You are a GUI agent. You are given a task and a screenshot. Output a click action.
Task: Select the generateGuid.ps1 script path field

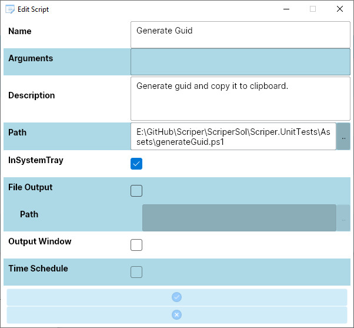click(x=233, y=137)
